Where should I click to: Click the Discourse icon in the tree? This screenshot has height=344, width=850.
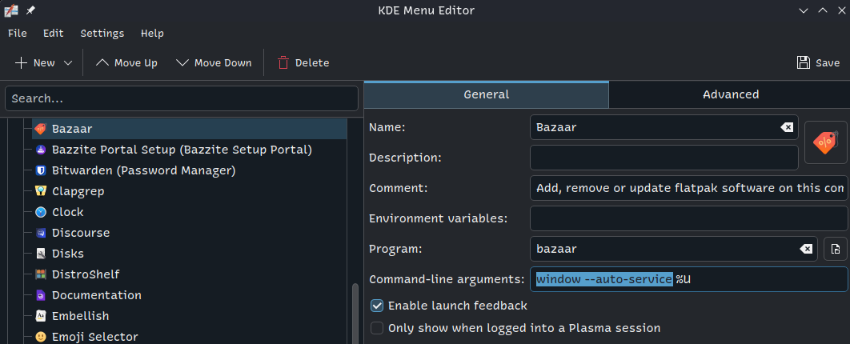click(40, 233)
